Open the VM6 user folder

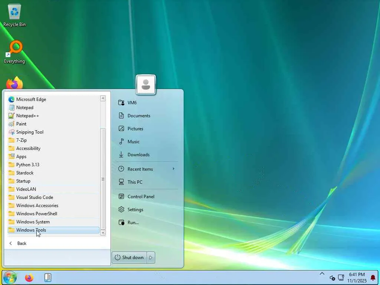[147, 103]
